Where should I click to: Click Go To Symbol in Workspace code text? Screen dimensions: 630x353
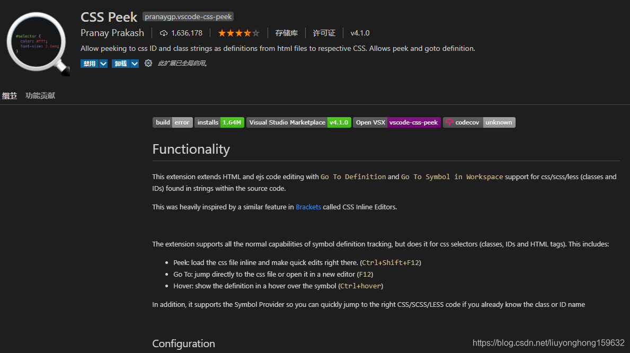point(452,177)
